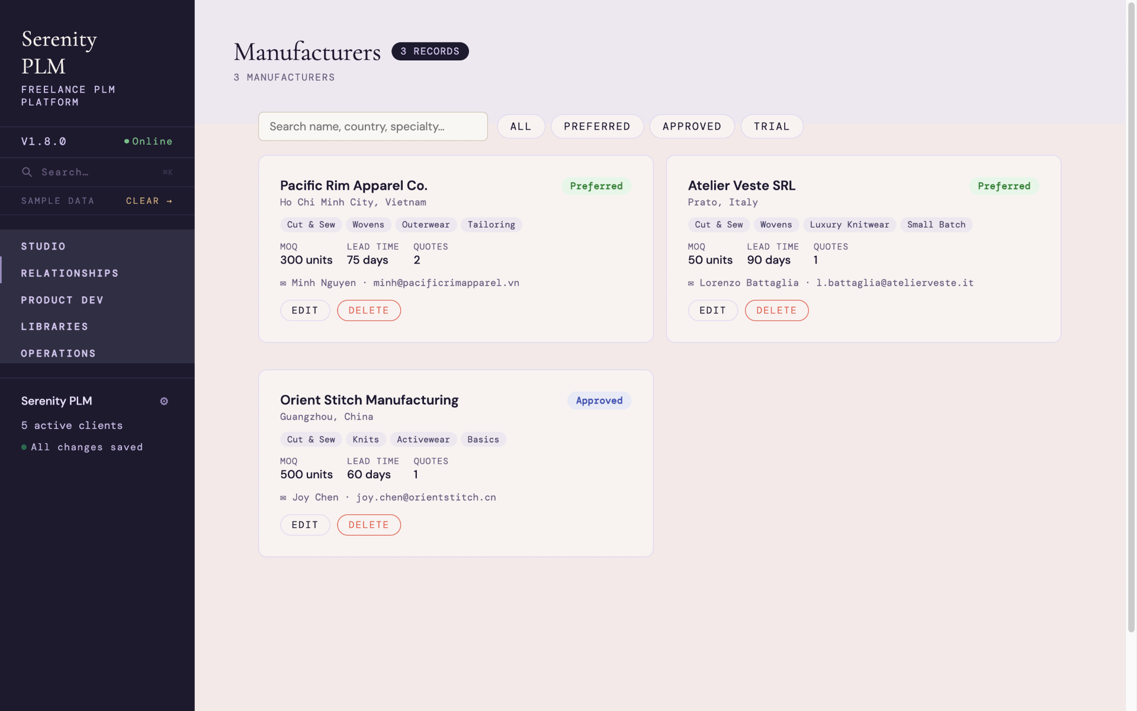Screen dimensions: 1137x711
Task: Edit Pacific Rim Apparel Co.
Action: pyautogui.click(x=305, y=310)
